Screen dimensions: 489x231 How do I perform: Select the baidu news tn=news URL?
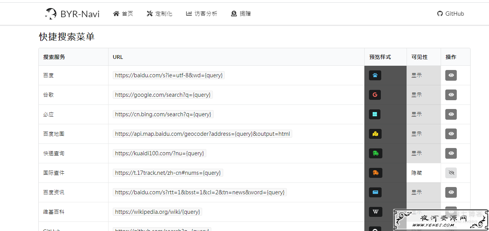(x=200, y=192)
